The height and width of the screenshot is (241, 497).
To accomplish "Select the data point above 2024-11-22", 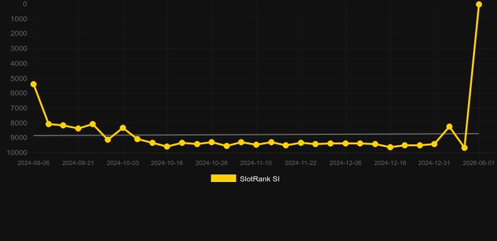I will [301, 143].
